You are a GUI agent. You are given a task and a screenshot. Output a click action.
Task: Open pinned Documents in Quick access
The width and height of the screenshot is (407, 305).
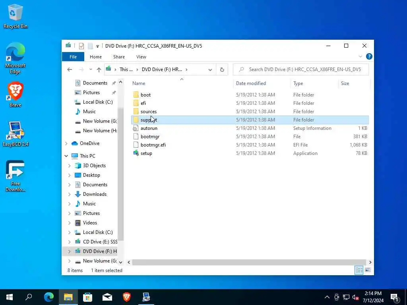pyautogui.click(x=95, y=83)
